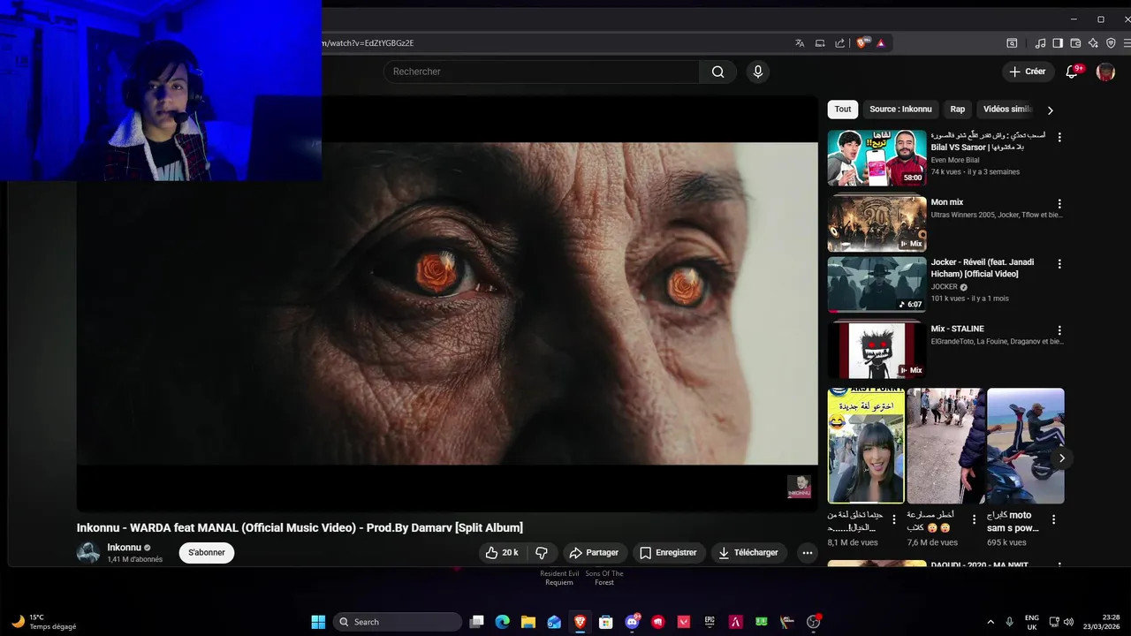Click the Inkonnu channel avatar

[88, 553]
